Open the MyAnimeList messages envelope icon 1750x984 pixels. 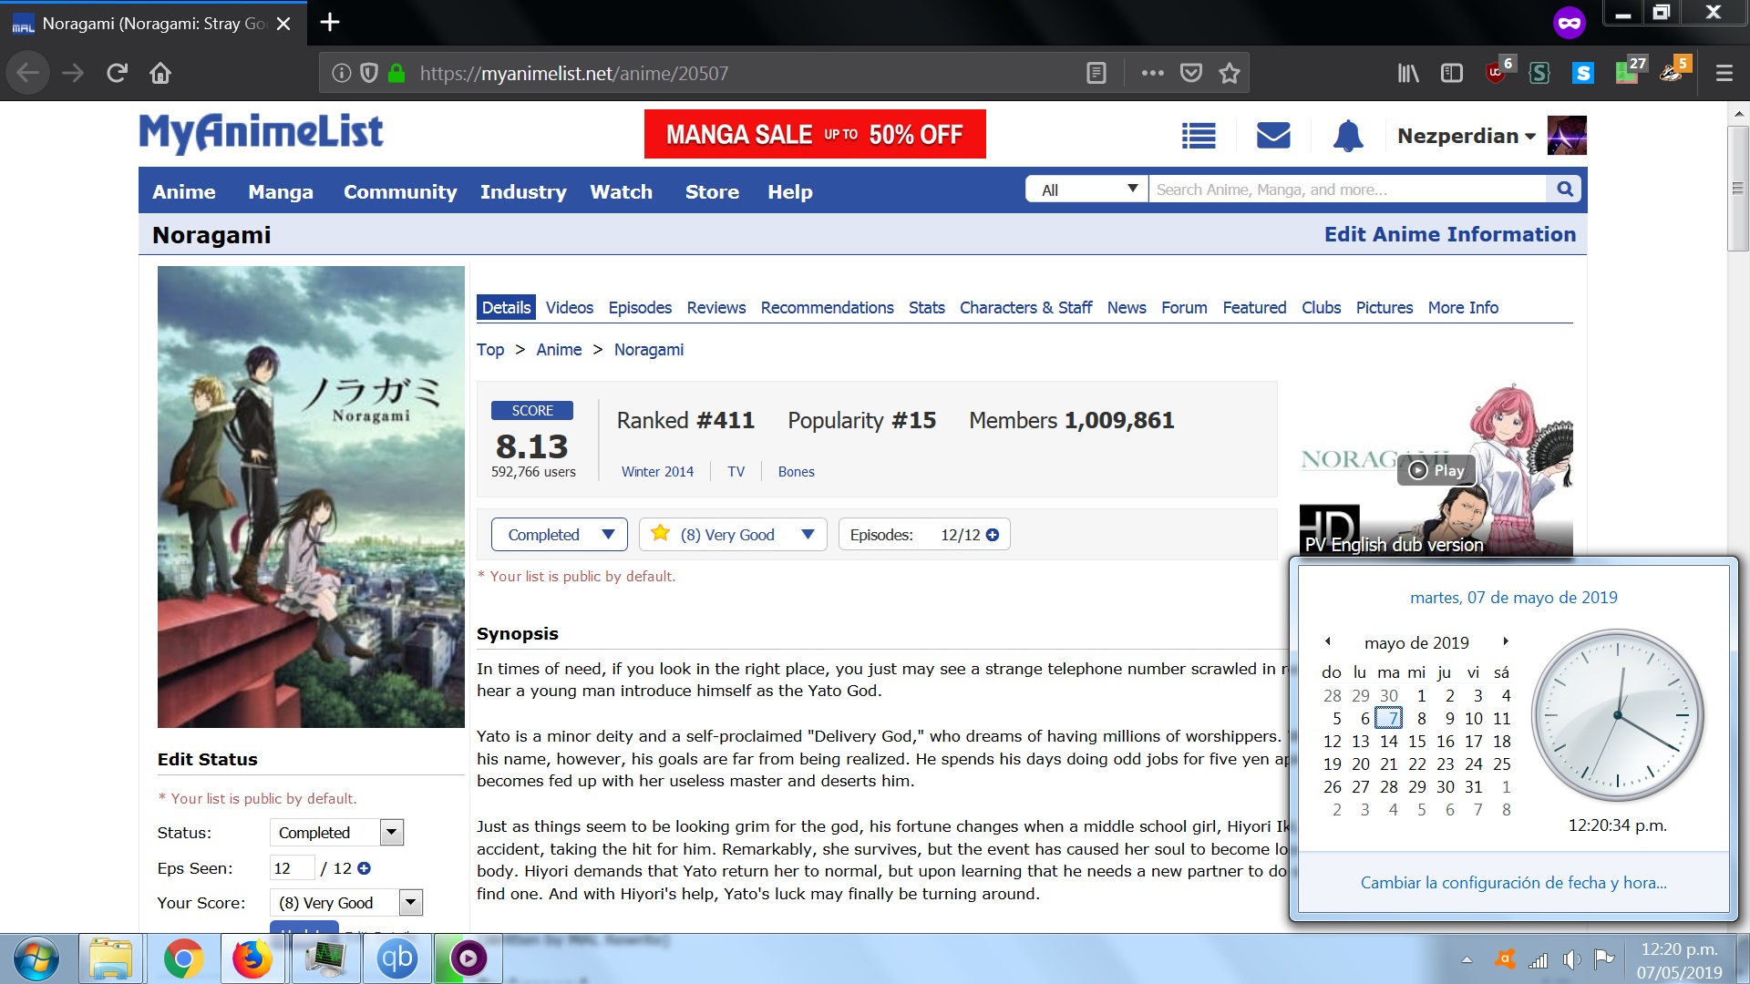pyautogui.click(x=1273, y=136)
